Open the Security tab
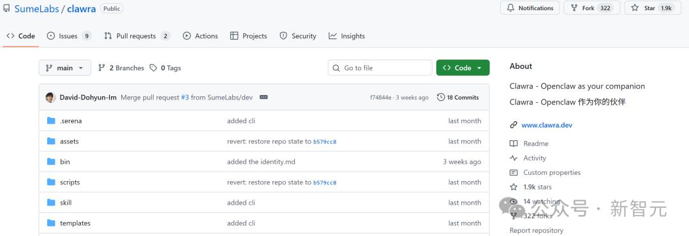Image resolution: width=689 pixels, height=236 pixels. tap(298, 36)
